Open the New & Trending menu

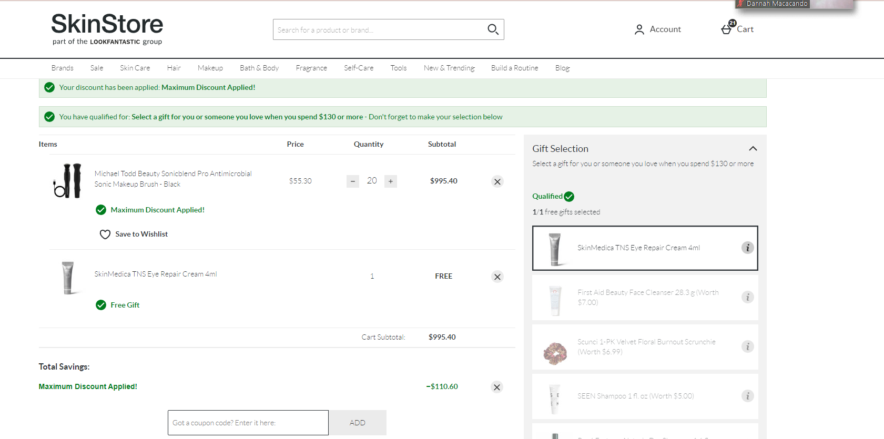pyautogui.click(x=449, y=68)
